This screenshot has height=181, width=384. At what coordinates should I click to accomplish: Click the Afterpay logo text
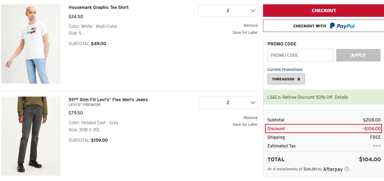point(333,169)
